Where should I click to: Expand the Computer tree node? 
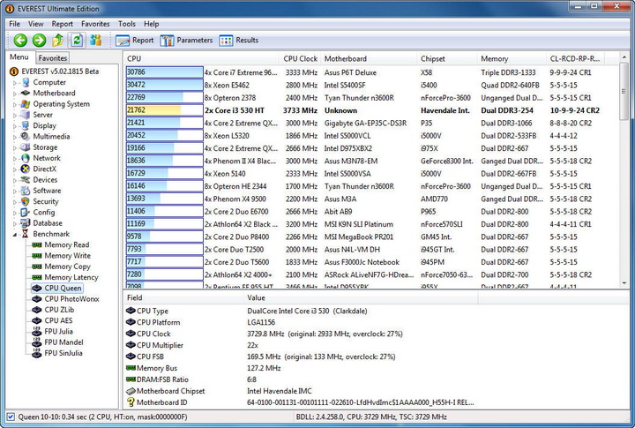tap(15, 83)
